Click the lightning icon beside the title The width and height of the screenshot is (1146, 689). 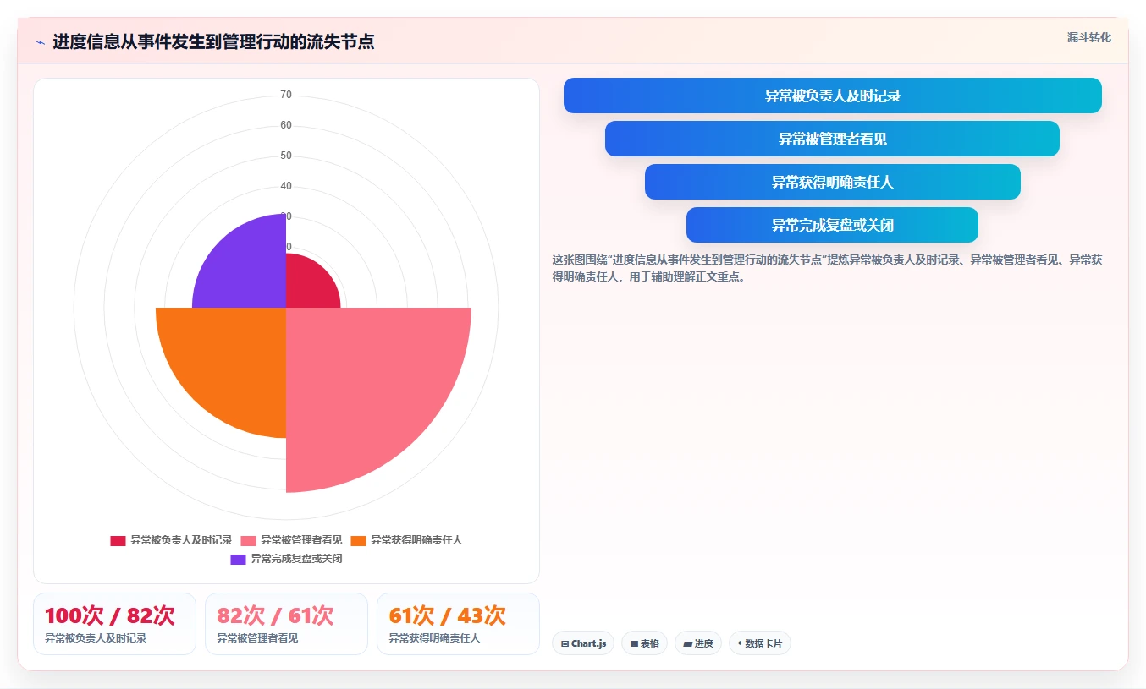[x=40, y=42]
